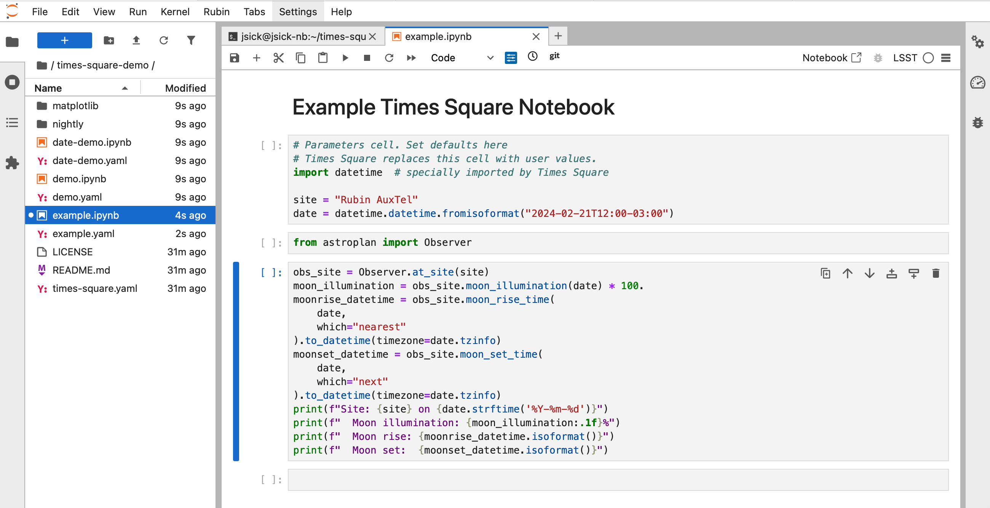Delete the active cell with trash icon
990x508 pixels.
[x=936, y=273]
